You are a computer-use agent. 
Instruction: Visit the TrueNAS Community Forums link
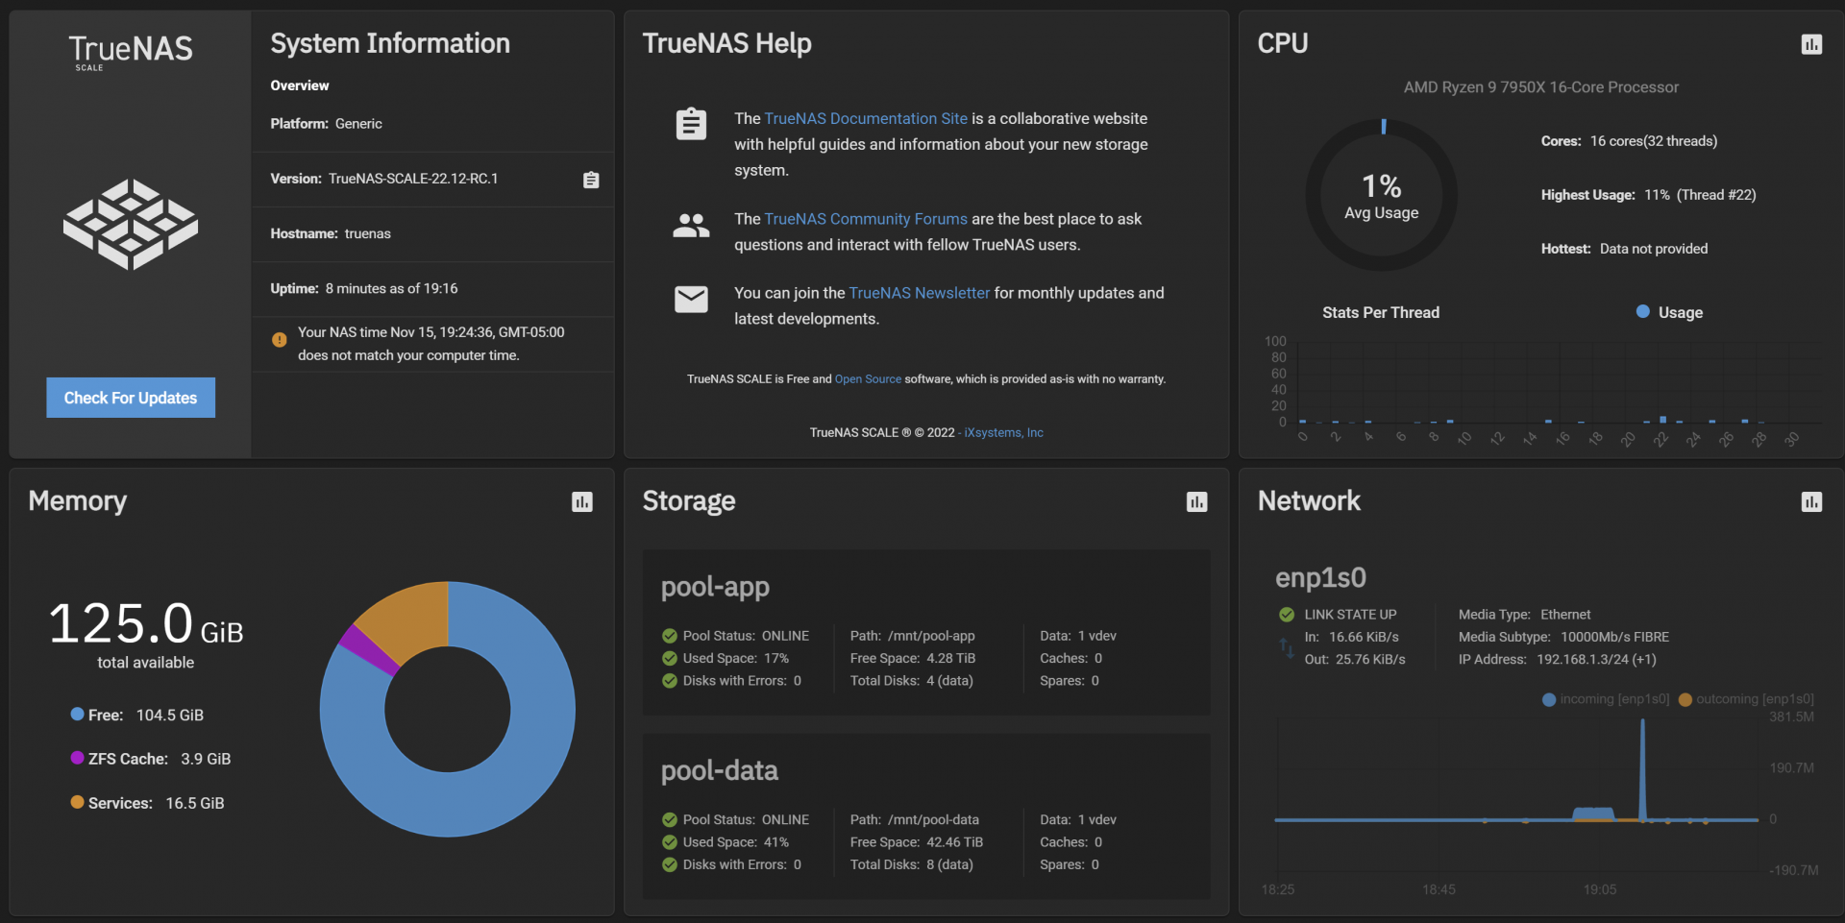(866, 219)
